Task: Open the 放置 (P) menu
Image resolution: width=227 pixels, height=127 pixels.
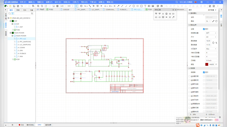Action: (x=49, y=2)
